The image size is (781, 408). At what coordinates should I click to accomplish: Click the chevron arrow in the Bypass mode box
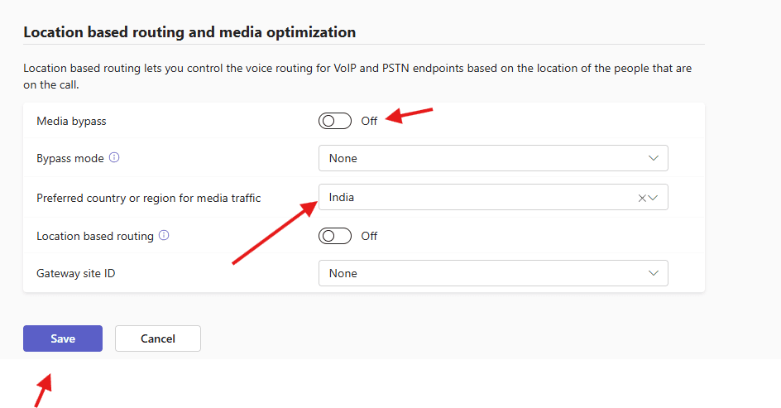coord(654,158)
